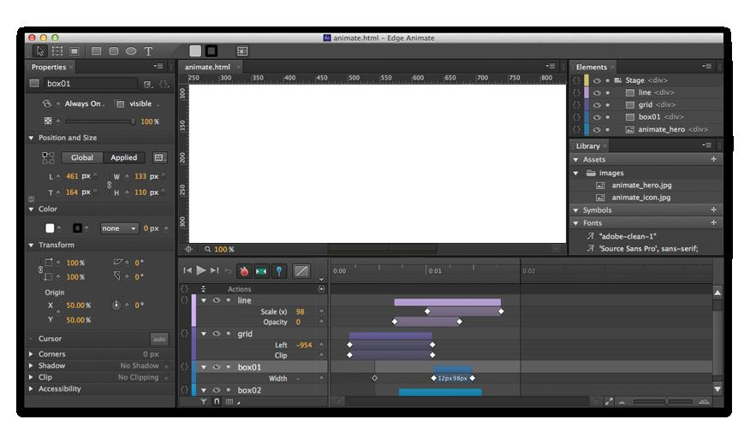Select the Text tool
This screenshot has width=750, height=443.
(148, 50)
